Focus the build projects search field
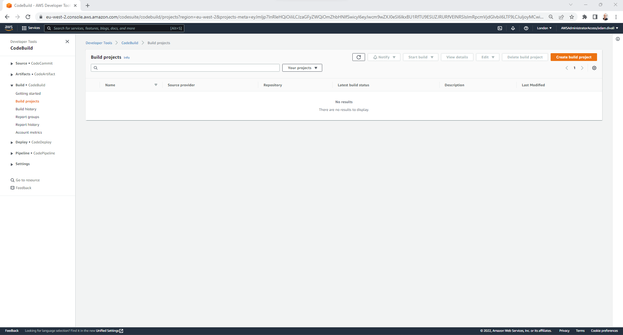The image size is (623, 335). click(185, 68)
